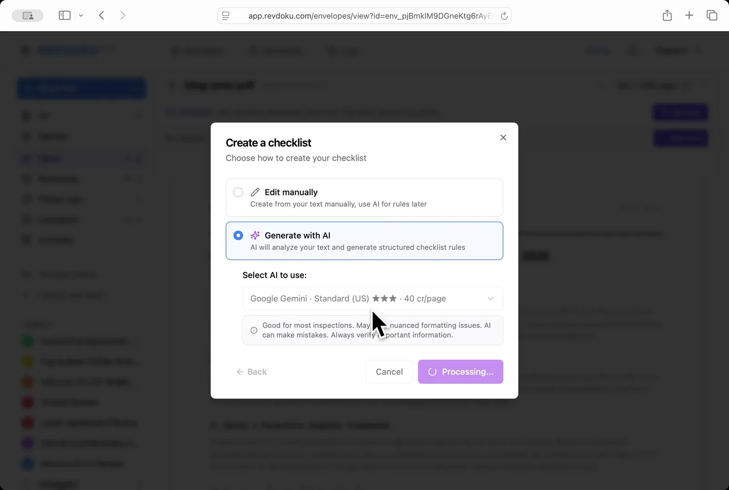
Task: Open the tab group chevron next to sidebar button
Action: [81, 15]
